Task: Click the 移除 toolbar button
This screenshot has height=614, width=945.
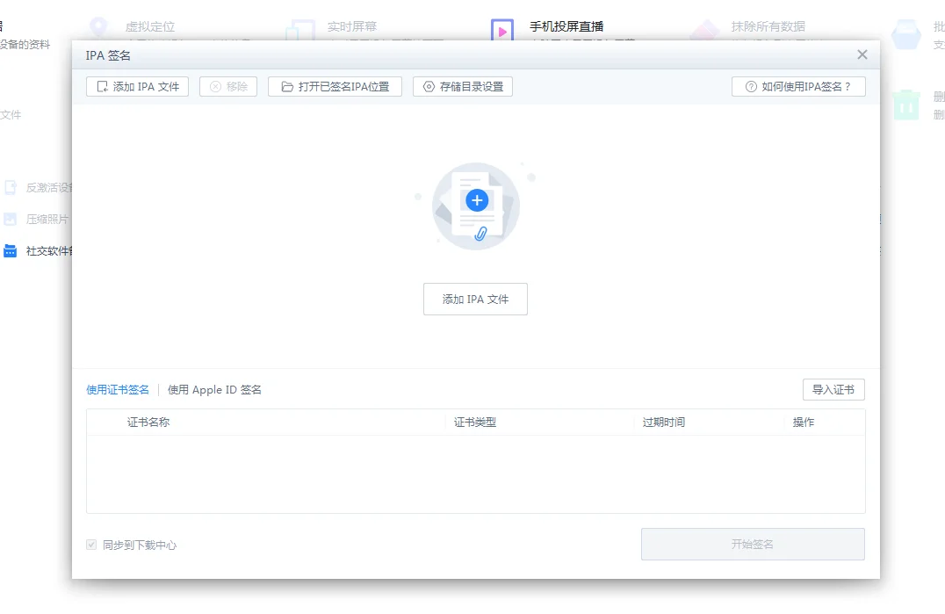Action: pyautogui.click(x=227, y=86)
